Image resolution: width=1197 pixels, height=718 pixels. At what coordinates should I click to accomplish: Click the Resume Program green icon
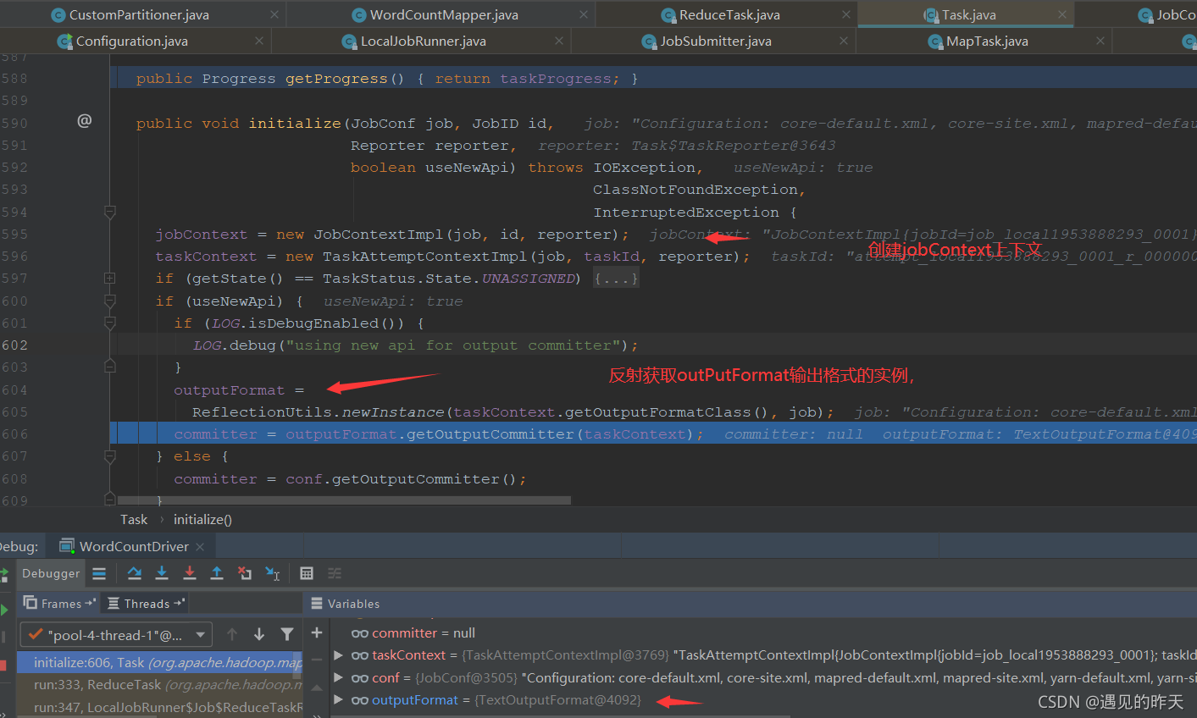(4, 610)
